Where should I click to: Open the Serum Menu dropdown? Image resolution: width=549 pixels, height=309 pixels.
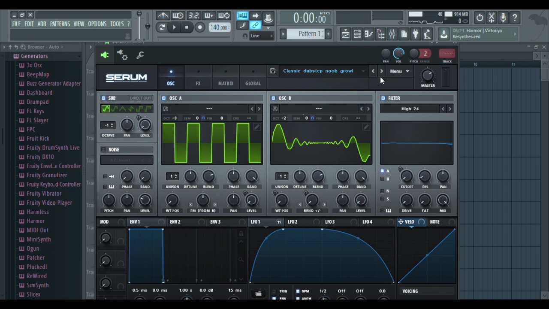(x=399, y=71)
